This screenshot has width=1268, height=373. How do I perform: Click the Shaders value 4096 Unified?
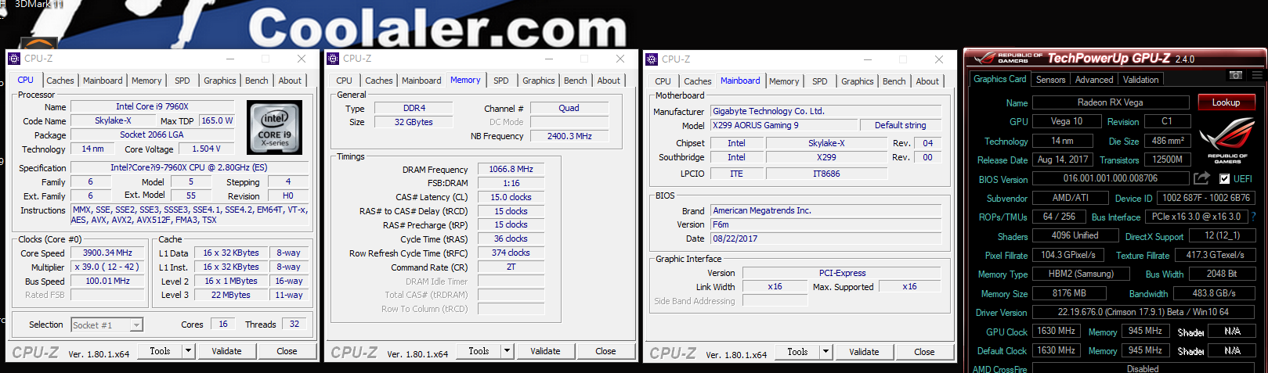[1075, 235]
